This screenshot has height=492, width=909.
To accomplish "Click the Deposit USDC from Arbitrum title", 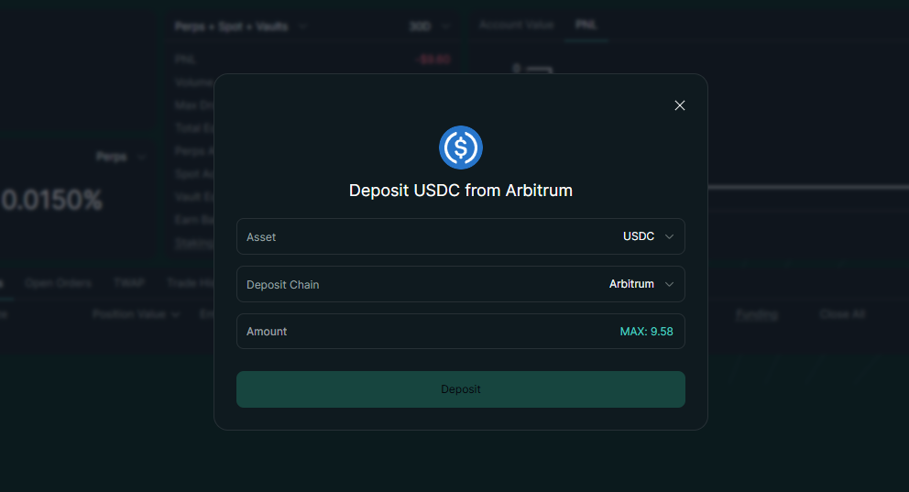I will pos(461,191).
